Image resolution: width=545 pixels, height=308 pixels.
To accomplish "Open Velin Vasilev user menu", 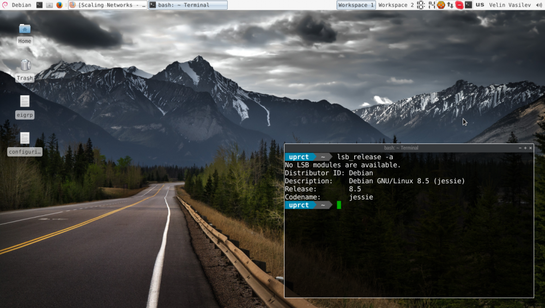I will pyautogui.click(x=510, y=5).
